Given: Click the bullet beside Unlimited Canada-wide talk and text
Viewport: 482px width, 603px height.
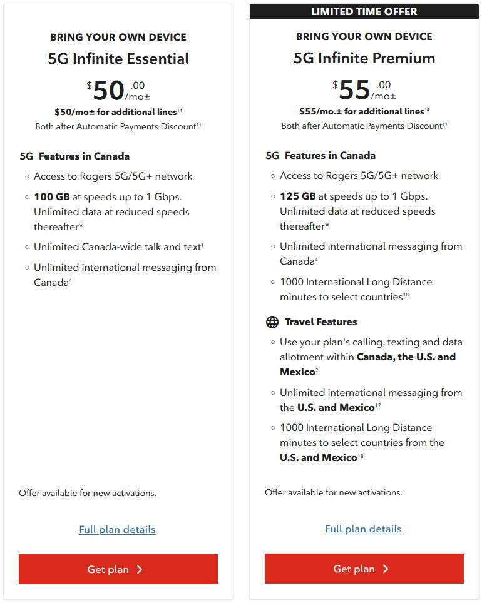Looking at the screenshot, I should (x=26, y=247).
